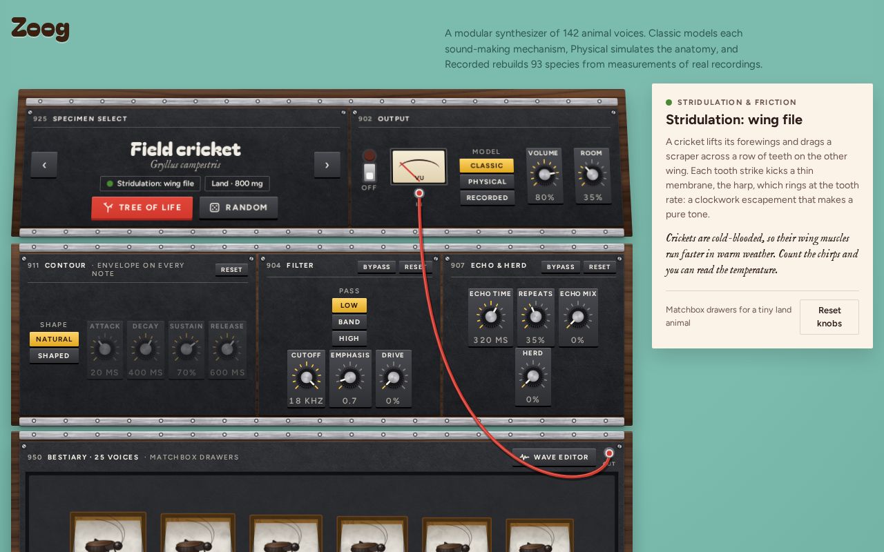Reset knobs in the info card
Image resolution: width=884 pixels, height=552 pixels.
point(829,317)
